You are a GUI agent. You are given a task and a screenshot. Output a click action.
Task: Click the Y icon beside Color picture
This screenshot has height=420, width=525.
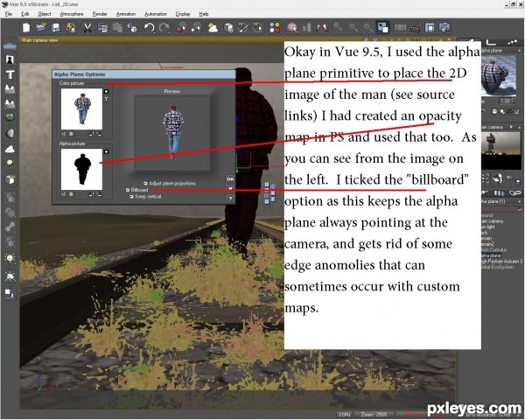[106, 99]
